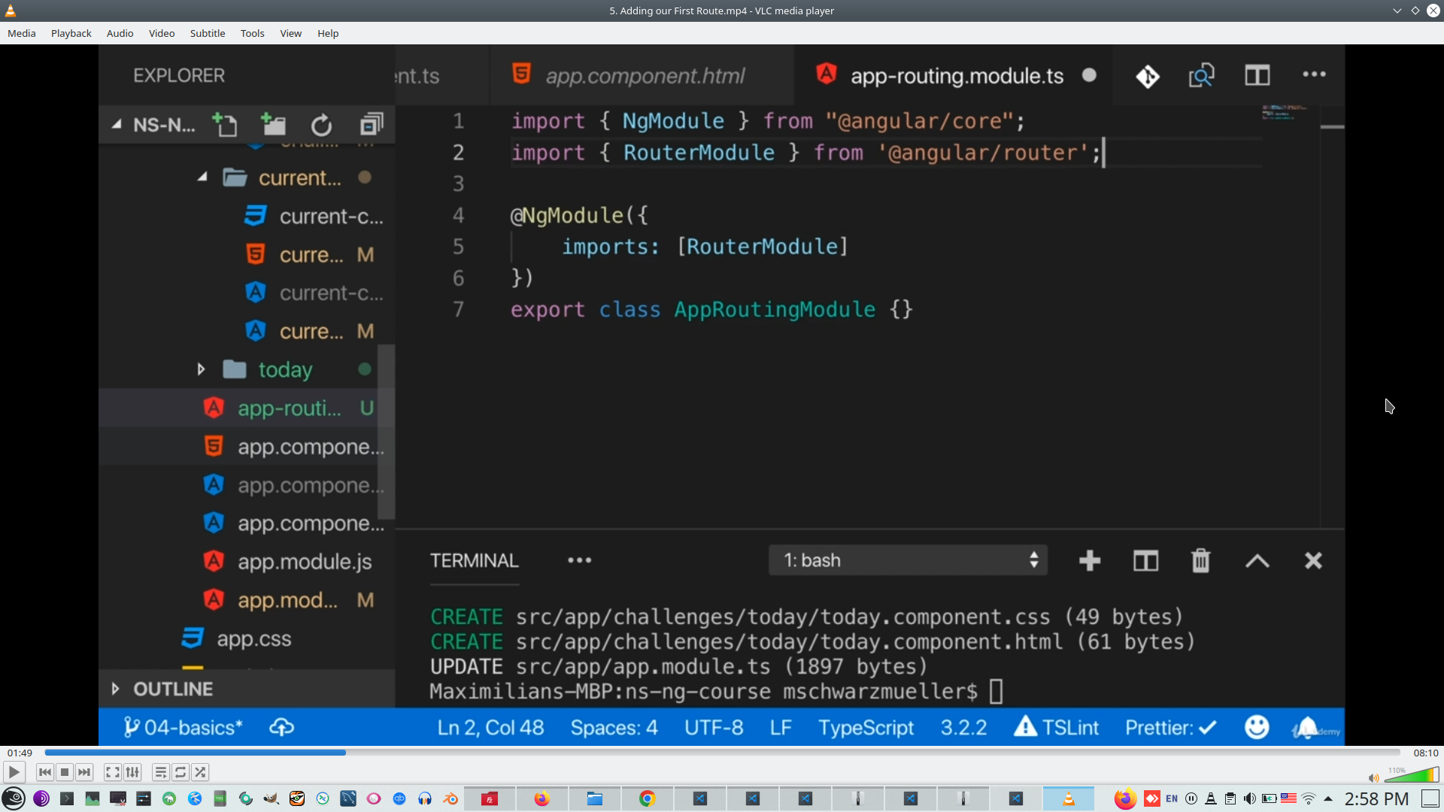Open the Playback menu
Image resolution: width=1444 pixels, height=812 pixels.
[71, 33]
